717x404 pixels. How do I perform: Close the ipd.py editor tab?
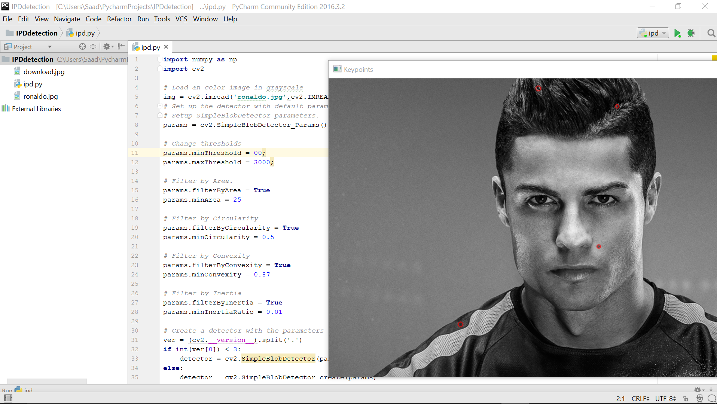click(x=166, y=47)
